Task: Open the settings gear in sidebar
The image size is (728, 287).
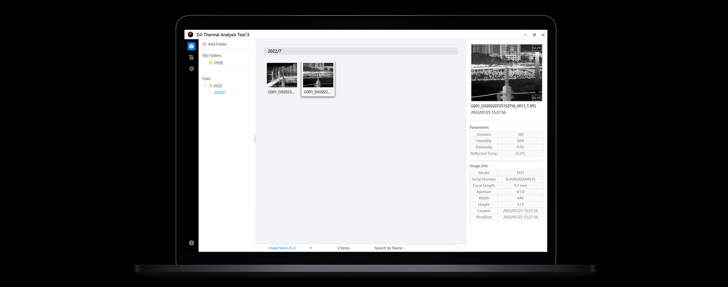Action: 191,69
